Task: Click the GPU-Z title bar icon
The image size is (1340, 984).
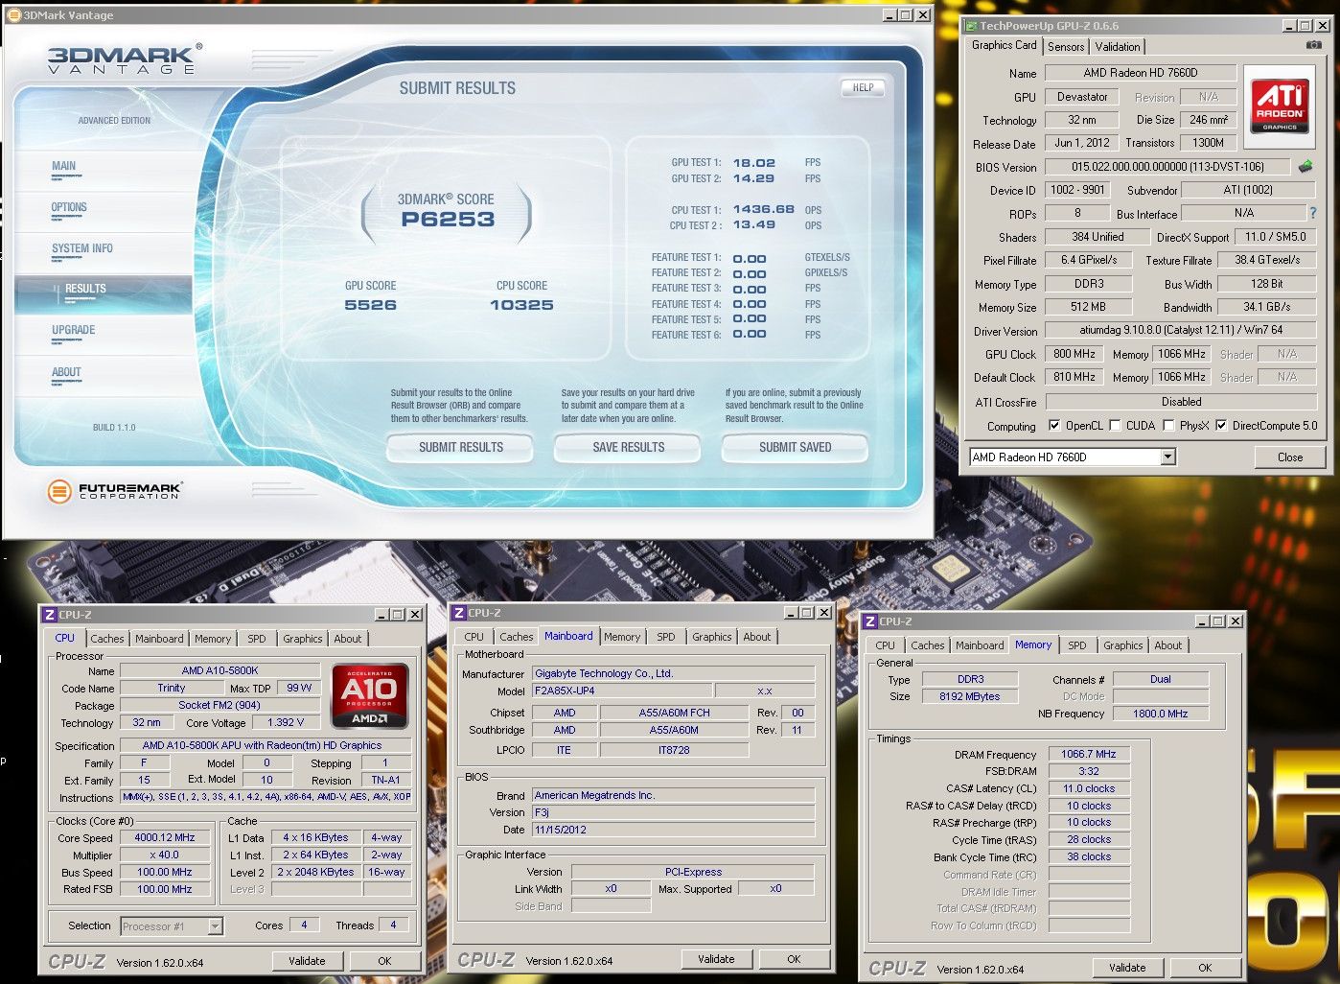Action: coord(970,26)
